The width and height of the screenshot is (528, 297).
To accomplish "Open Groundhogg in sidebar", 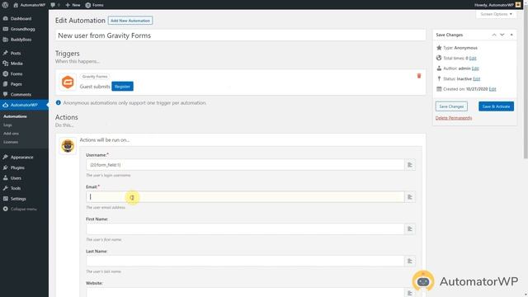I will coord(22,29).
